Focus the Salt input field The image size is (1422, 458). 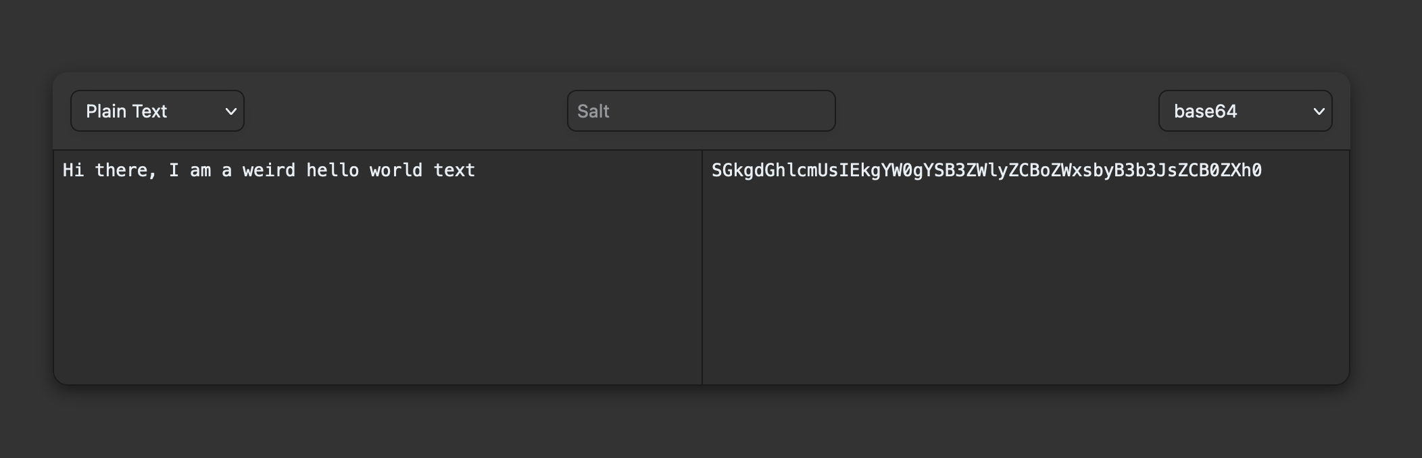(x=701, y=111)
